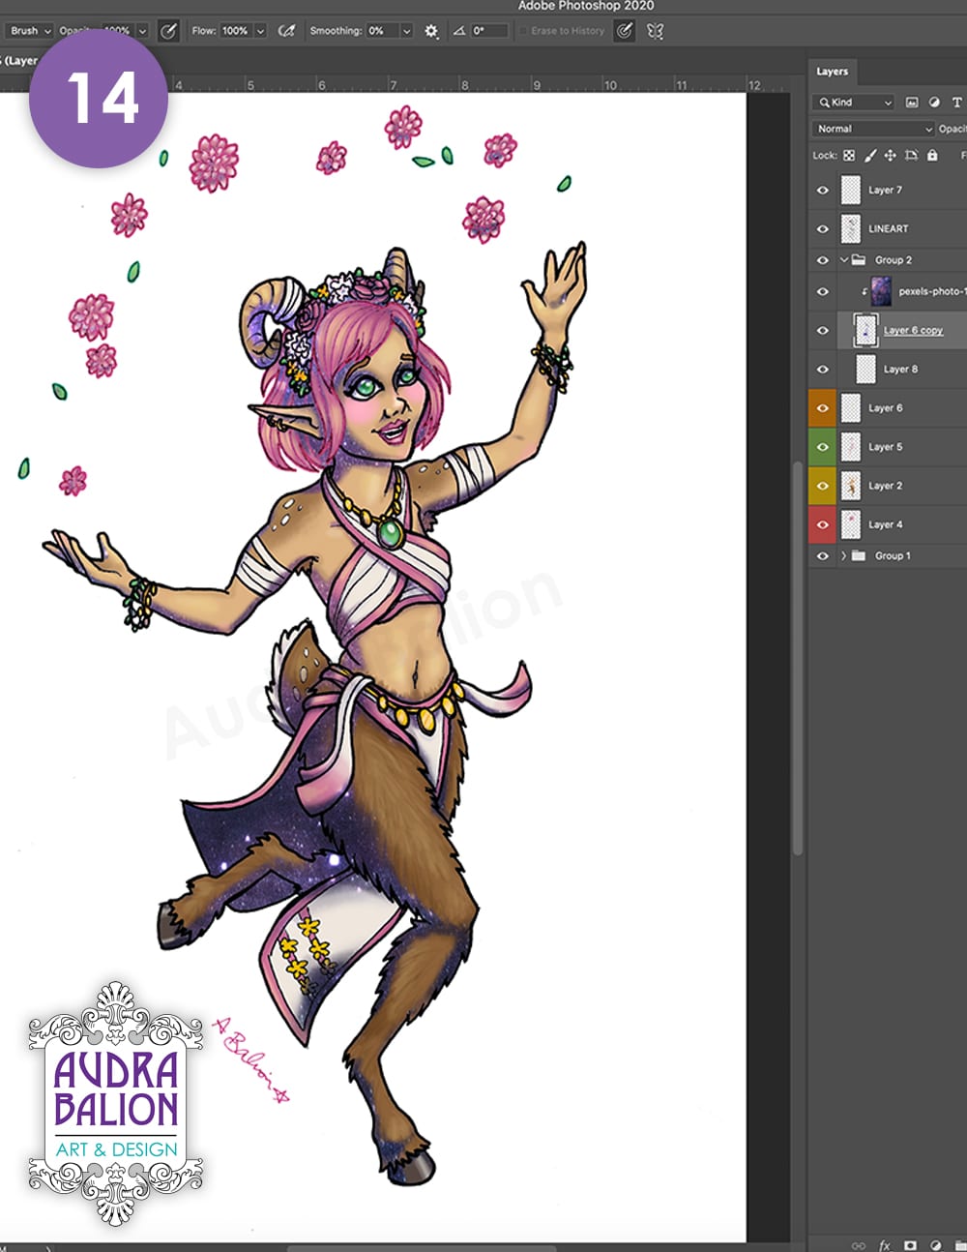Click the canvas vertical scrollbar
Screen dimensions: 967x1252
(x=797, y=658)
